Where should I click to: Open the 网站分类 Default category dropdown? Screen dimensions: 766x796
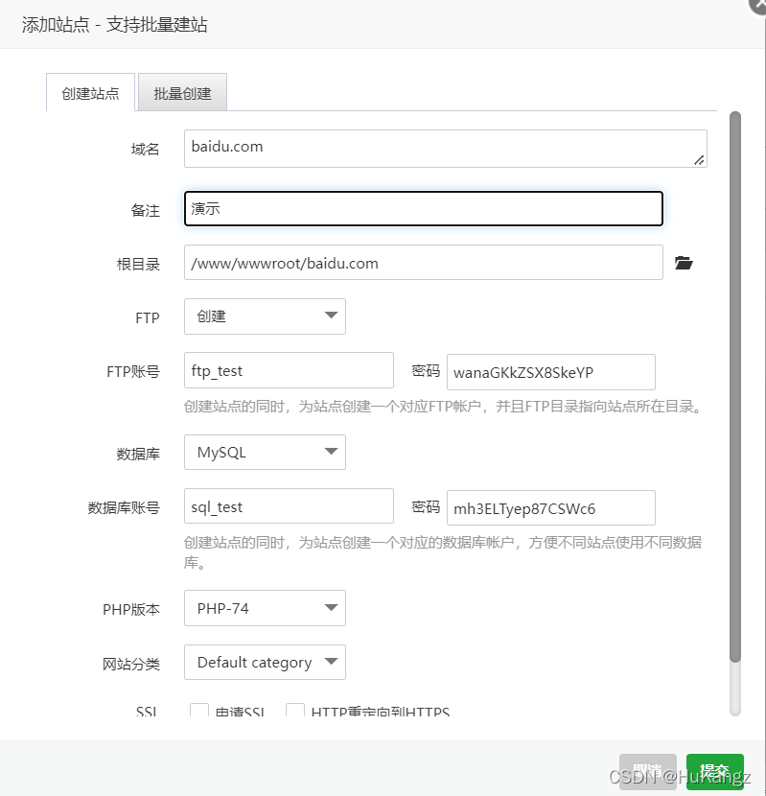tap(265, 662)
